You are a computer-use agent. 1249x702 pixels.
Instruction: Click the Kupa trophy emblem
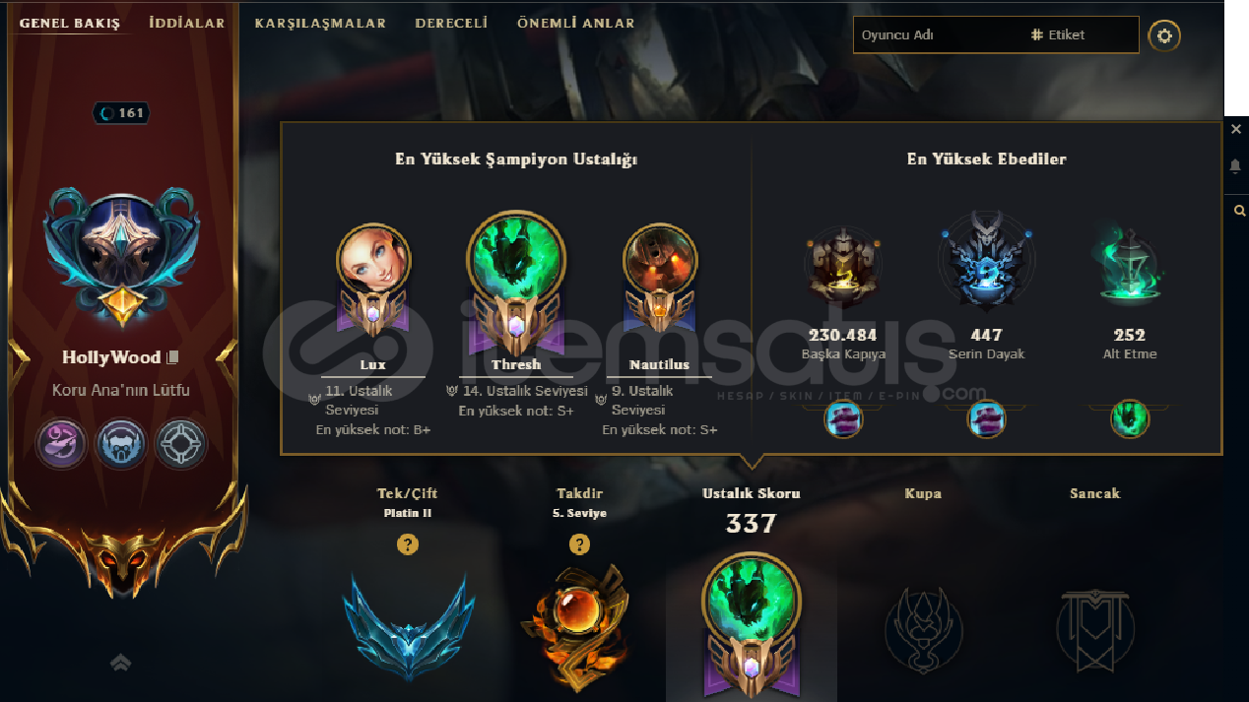tap(923, 628)
